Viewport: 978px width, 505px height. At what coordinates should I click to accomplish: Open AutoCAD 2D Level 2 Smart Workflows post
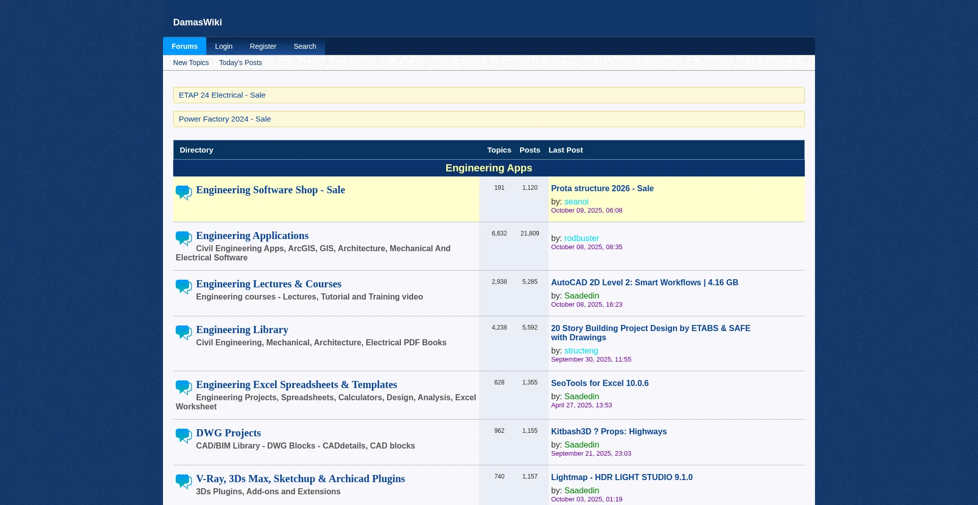click(x=644, y=282)
